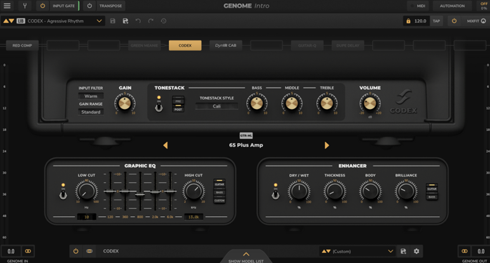
Task: Select GUITAR mode in Graphic EQ
Action: [220, 184]
